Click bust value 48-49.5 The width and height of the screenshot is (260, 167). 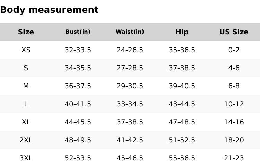78,140
